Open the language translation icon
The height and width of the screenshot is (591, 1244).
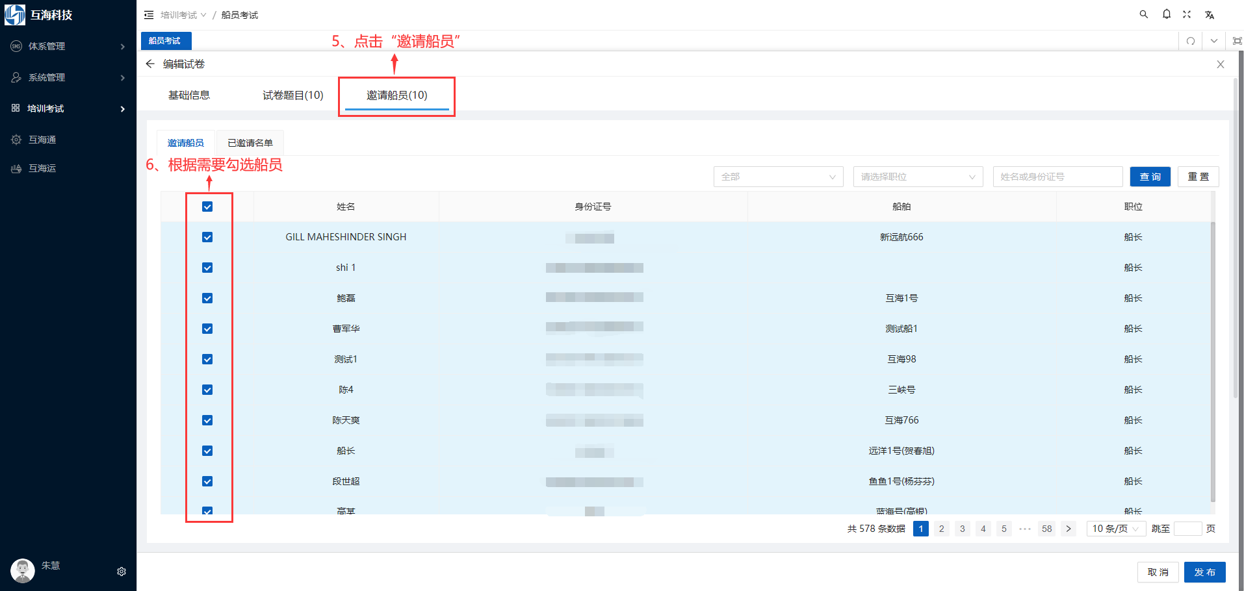[1210, 14]
